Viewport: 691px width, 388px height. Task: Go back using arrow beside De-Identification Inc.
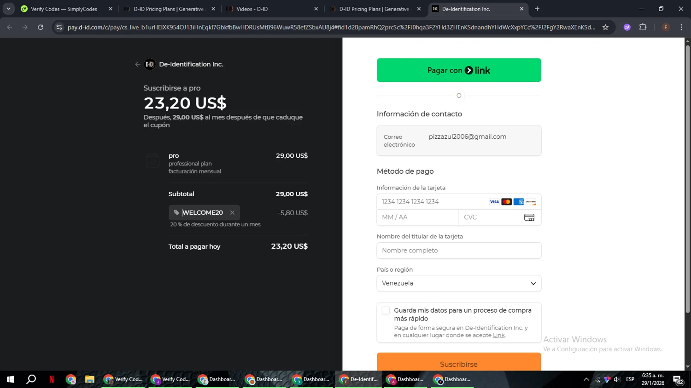click(x=137, y=64)
